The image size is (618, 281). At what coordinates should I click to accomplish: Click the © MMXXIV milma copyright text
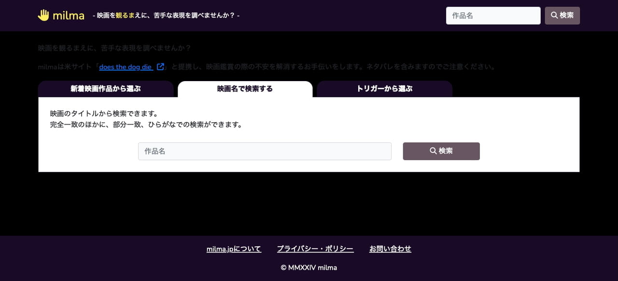[309, 267]
